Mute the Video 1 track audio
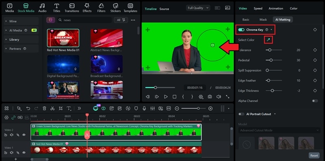The width and height of the screenshot is (325, 161). [x=12, y=153]
